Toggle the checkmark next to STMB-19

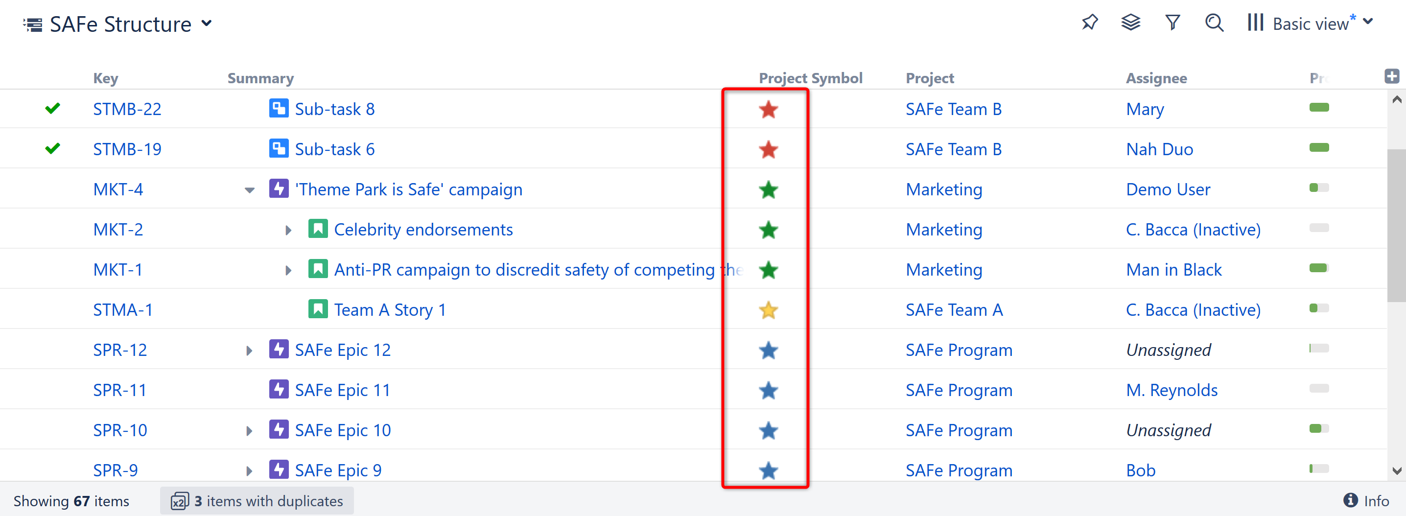click(x=52, y=148)
